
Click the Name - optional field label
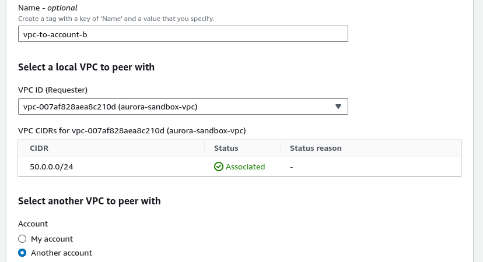coord(48,8)
